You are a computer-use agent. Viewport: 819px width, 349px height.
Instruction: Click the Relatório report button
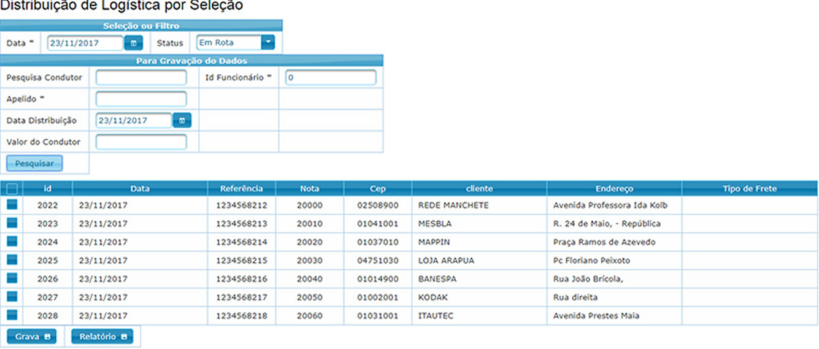click(x=102, y=337)
